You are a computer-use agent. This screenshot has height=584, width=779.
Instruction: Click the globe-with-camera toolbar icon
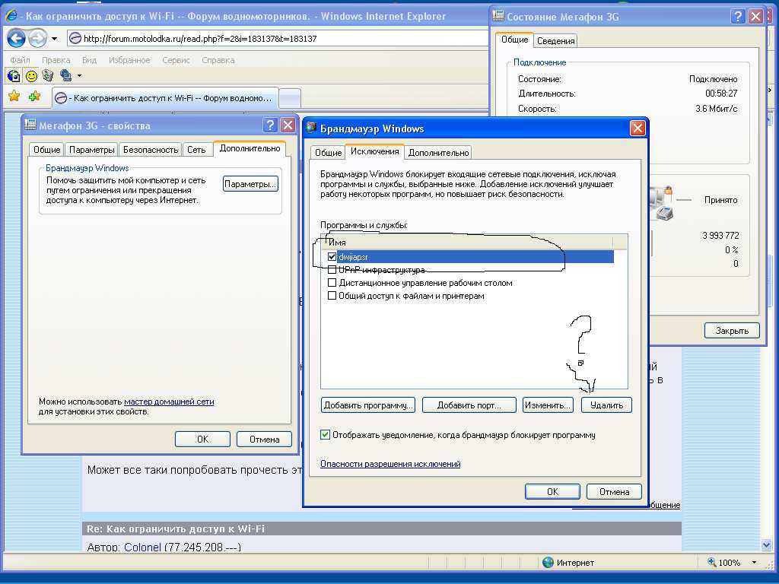point(14,75)
